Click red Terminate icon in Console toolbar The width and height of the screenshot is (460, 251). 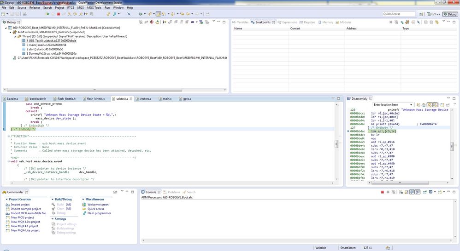pos(382,192)
